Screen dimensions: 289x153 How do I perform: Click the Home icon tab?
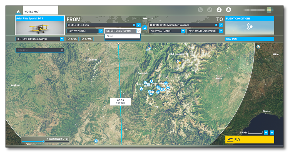pos(18,12)
